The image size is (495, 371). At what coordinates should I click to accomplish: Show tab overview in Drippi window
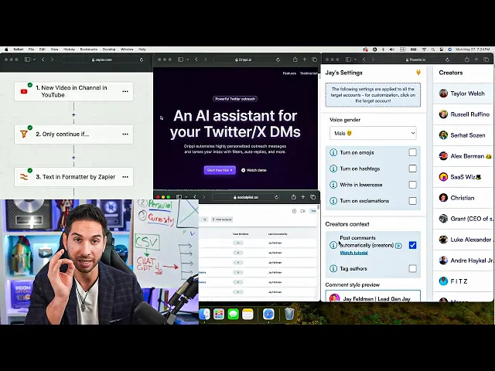tap(314, 60)
